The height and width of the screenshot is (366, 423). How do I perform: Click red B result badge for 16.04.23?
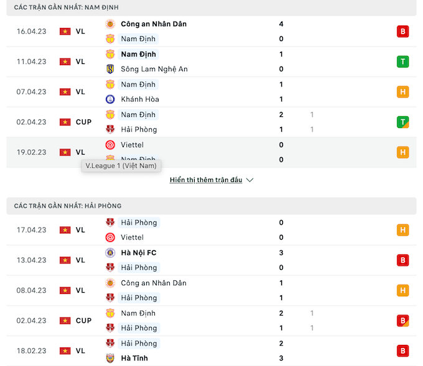(402, 32)
